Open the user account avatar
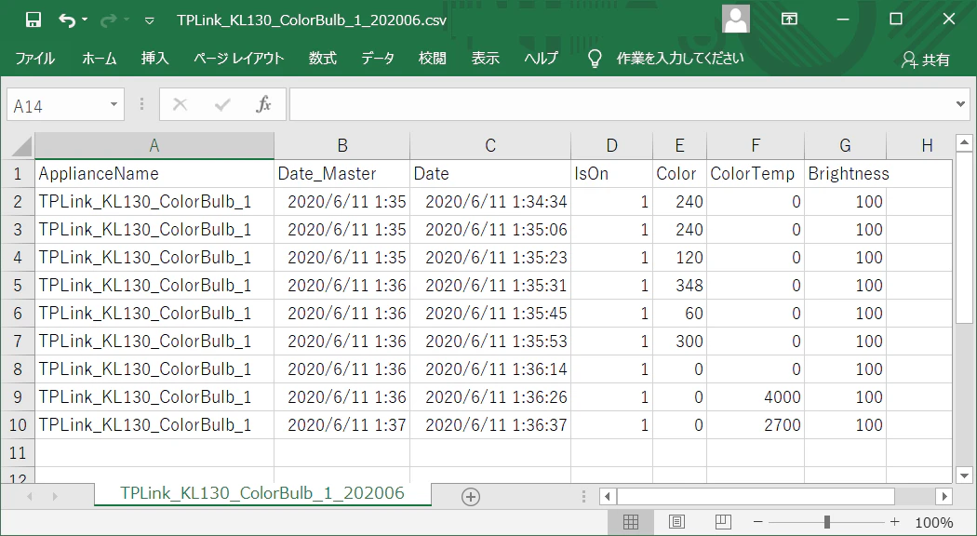This screenshot has width=977, height=536. tap(736, 19)
